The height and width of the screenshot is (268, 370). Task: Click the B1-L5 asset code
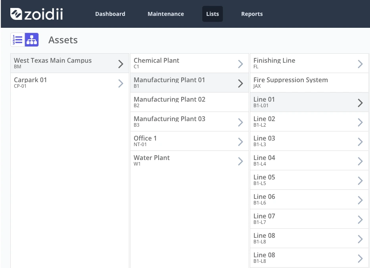260,183
